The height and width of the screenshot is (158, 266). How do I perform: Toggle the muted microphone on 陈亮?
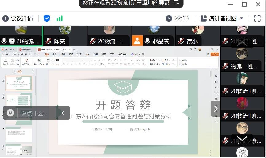tap(48, 41)
